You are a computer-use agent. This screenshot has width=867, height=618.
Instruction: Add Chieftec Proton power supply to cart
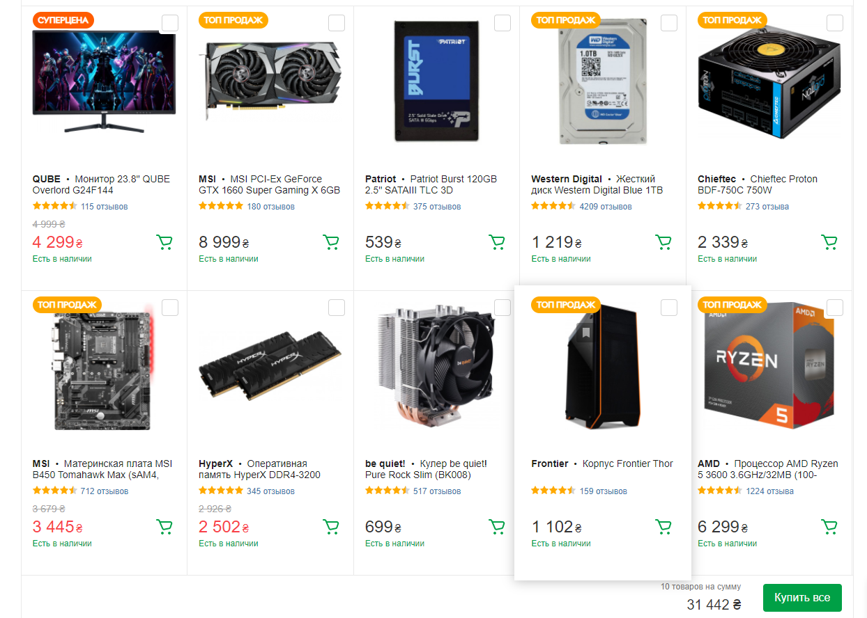coord(829,242)
